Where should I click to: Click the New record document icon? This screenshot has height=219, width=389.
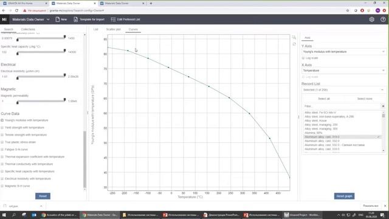click(58, 19)
